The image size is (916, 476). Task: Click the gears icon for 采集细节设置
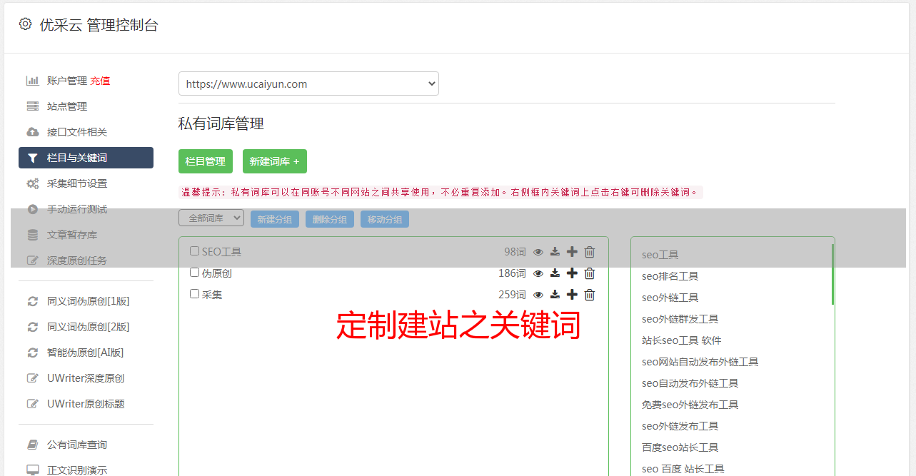tap(33, 183)
